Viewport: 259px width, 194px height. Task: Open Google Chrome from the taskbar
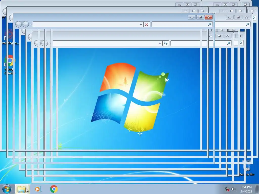54,189
